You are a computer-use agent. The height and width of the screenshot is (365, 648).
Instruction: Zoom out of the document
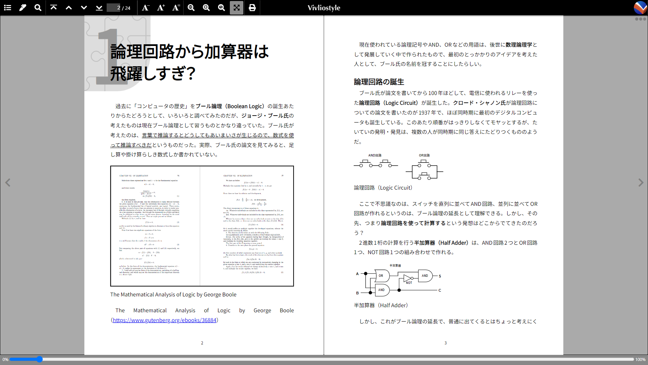coord(191,7)
